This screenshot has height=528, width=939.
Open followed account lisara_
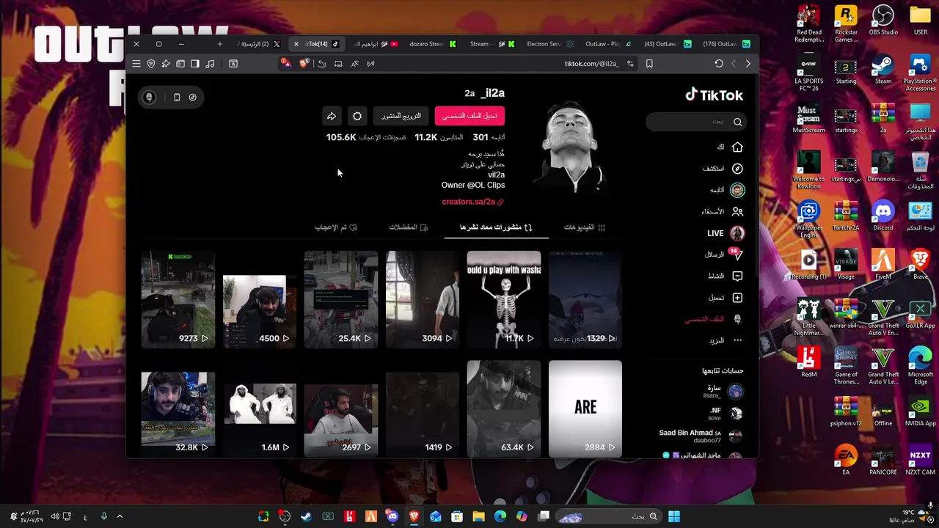(x=722, y=392)
